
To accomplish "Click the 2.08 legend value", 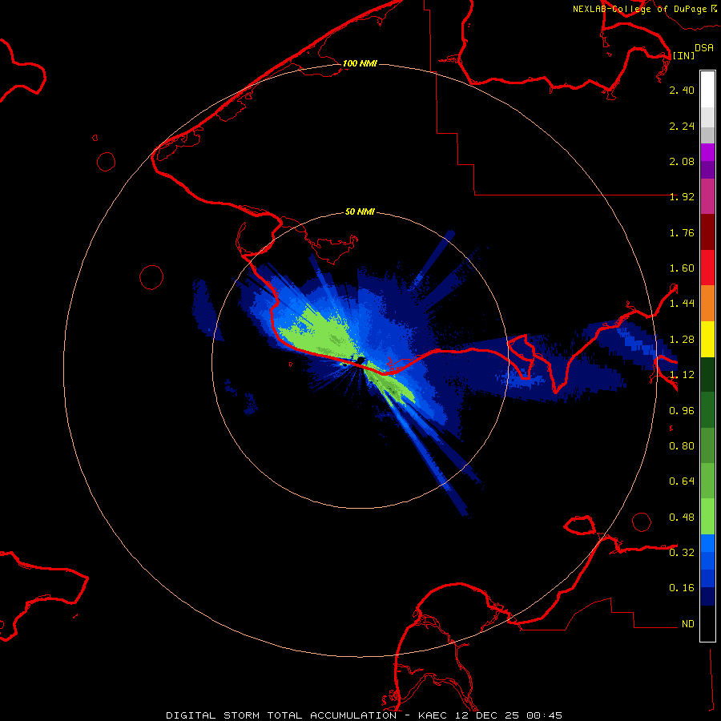I will [x=682, y=161].
